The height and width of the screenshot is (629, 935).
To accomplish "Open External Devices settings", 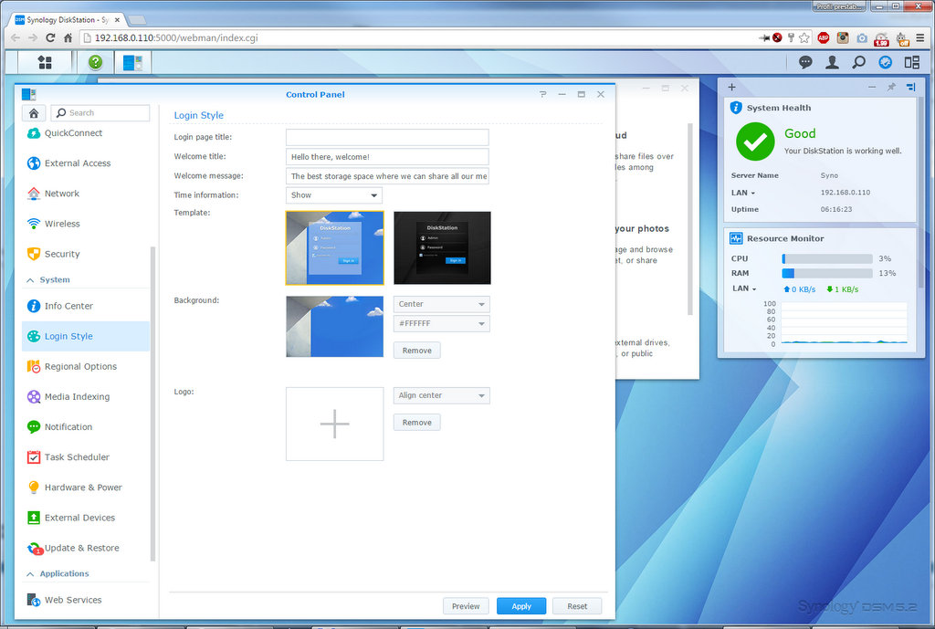I will point(86,518).
